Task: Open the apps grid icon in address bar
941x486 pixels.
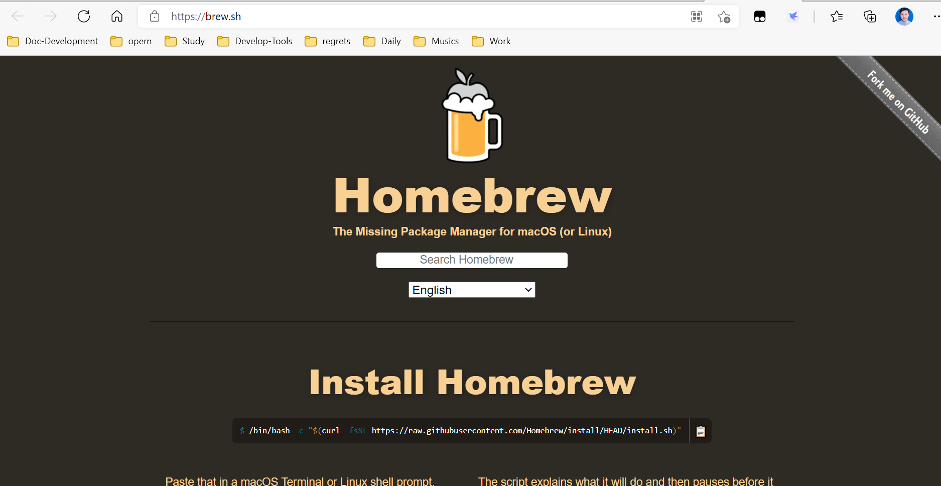Action: 697,17
